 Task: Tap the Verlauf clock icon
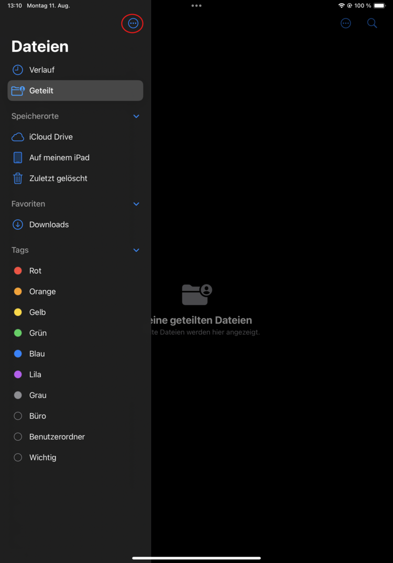click(18, 70)
